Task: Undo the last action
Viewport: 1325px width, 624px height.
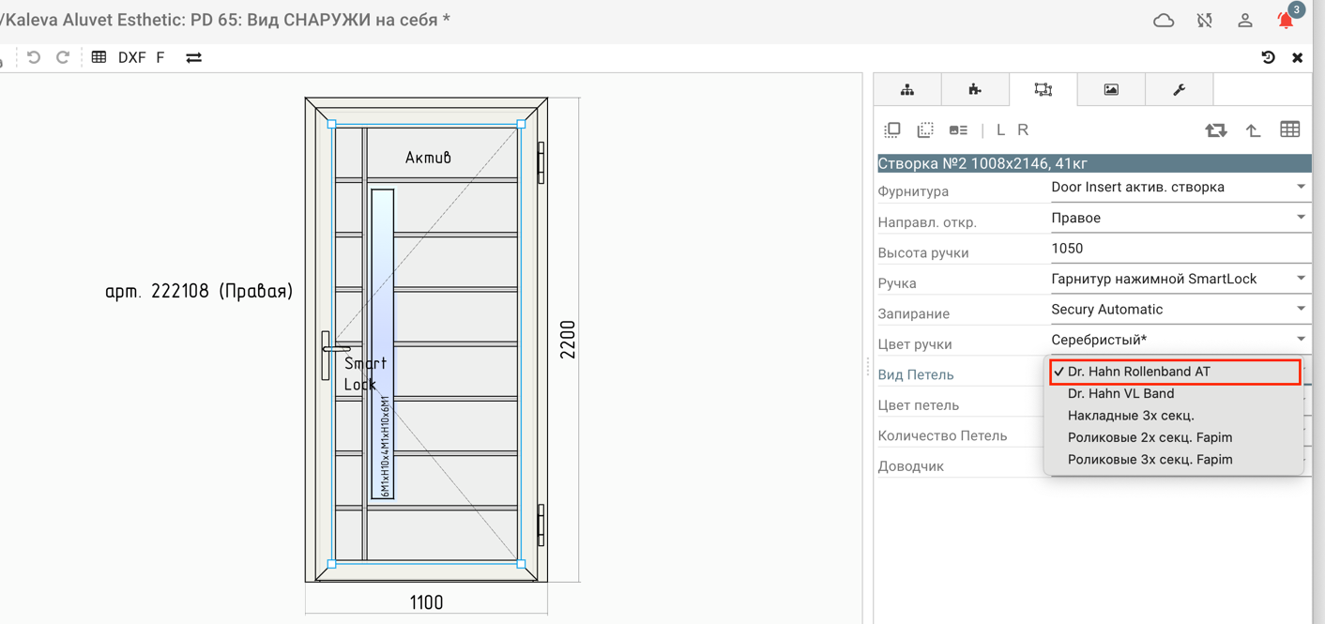Action: pyautogui.click(x=34, y=57)
